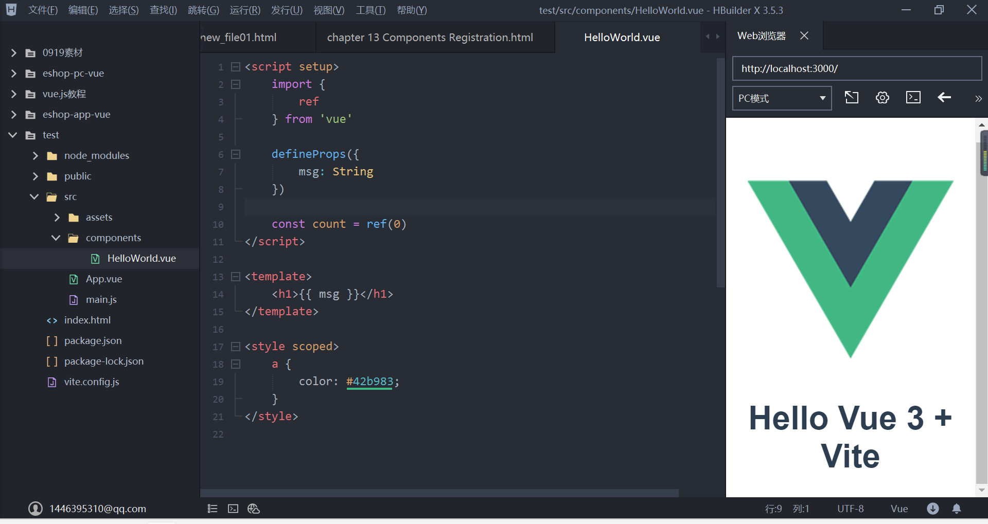Close the Web浏览器 panel tab
988x524 pixels.
tap(804, 35)
